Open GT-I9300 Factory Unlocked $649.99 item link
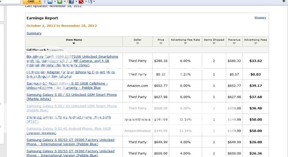Image resolution: width=288 pixels, height=157 pixels. pos(70,142)
